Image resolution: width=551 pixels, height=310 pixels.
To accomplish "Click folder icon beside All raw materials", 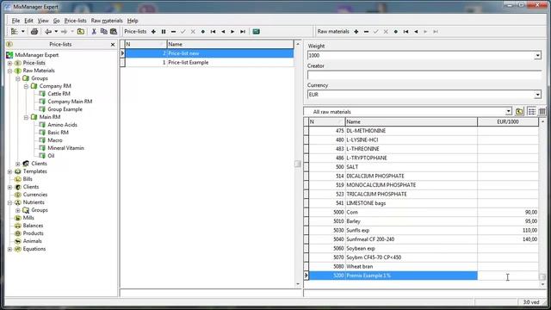I will 519,112.
